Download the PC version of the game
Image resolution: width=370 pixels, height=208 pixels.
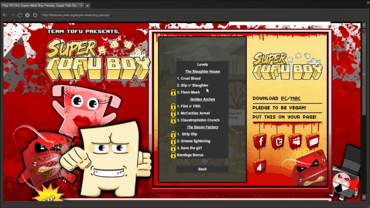pyautogui.click(x=285, y=98)
